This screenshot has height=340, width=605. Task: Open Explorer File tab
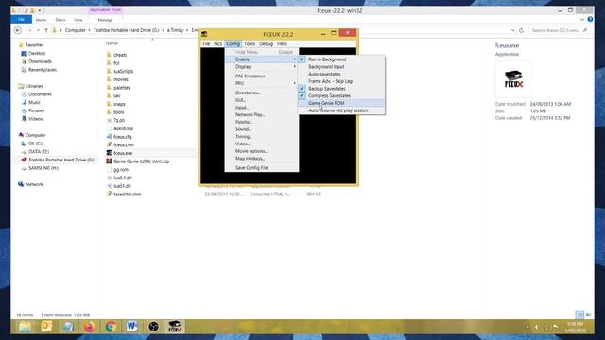point(21,19)
